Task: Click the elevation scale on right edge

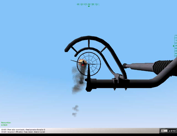Action: pyautogui.click(x=176, y=46)
